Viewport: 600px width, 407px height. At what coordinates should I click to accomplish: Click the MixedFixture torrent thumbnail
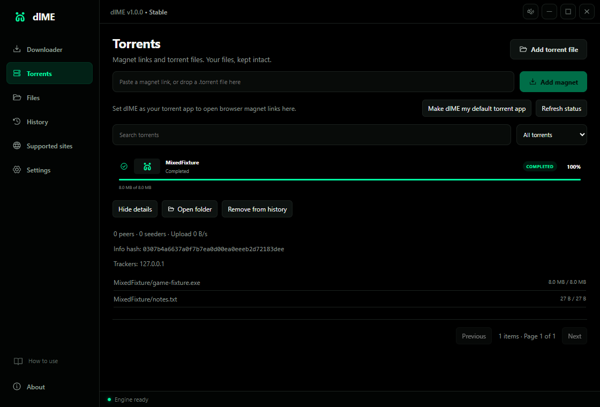[x=147, y=167]
